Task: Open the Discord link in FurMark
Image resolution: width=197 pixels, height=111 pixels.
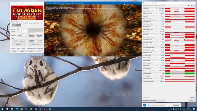Action: 18,48
